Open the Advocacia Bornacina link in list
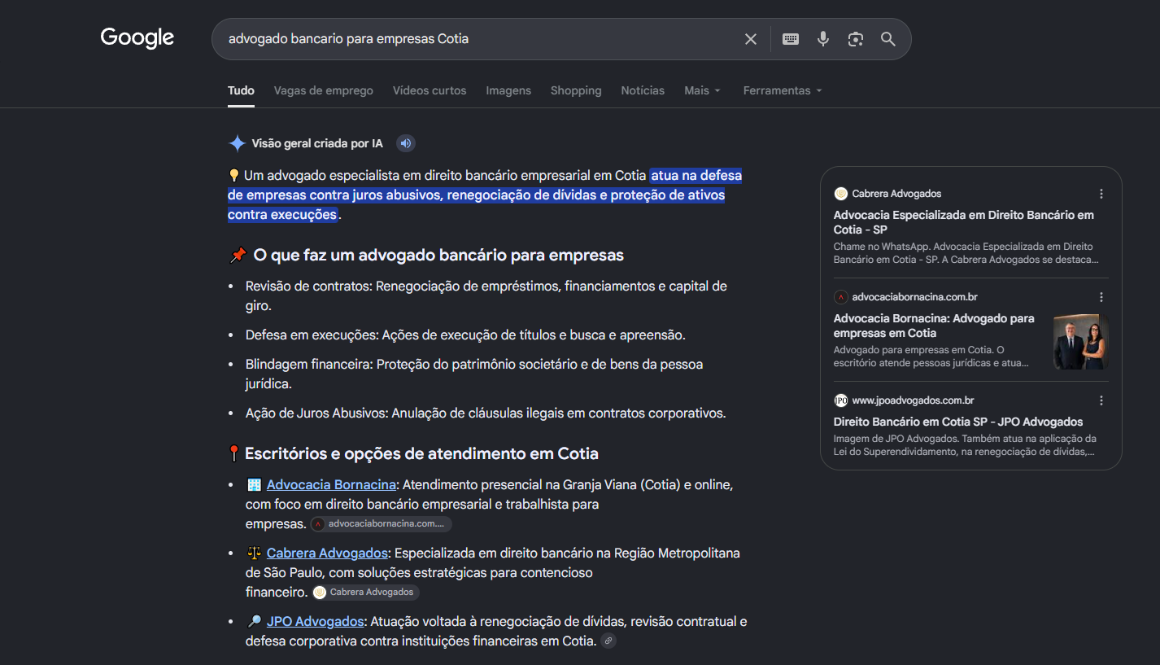Image resolution: width=1160 pixels, height=665 pixels. [331, 484]
